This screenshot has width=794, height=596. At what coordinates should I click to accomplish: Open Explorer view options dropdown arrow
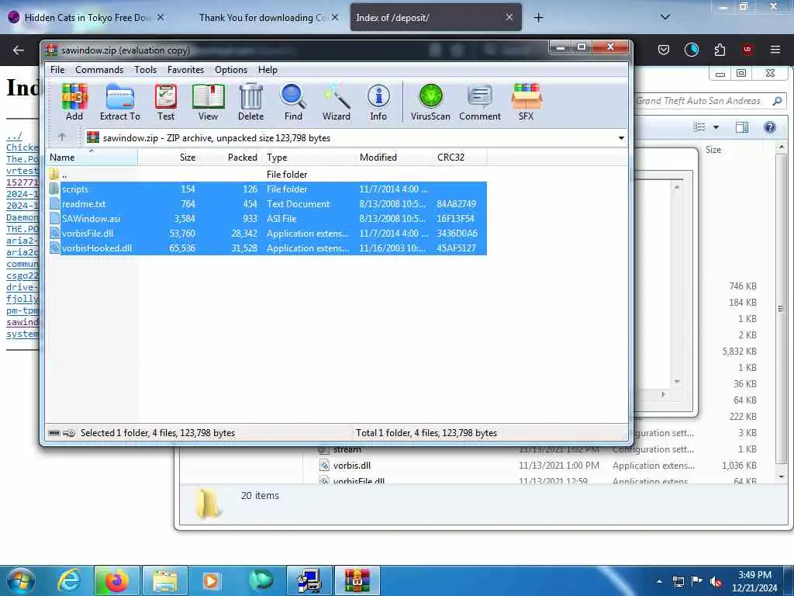click(716, 127)
